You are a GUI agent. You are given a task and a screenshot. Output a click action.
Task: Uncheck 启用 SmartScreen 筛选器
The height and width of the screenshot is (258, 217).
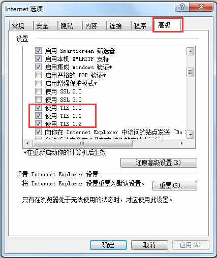[38, 51]
